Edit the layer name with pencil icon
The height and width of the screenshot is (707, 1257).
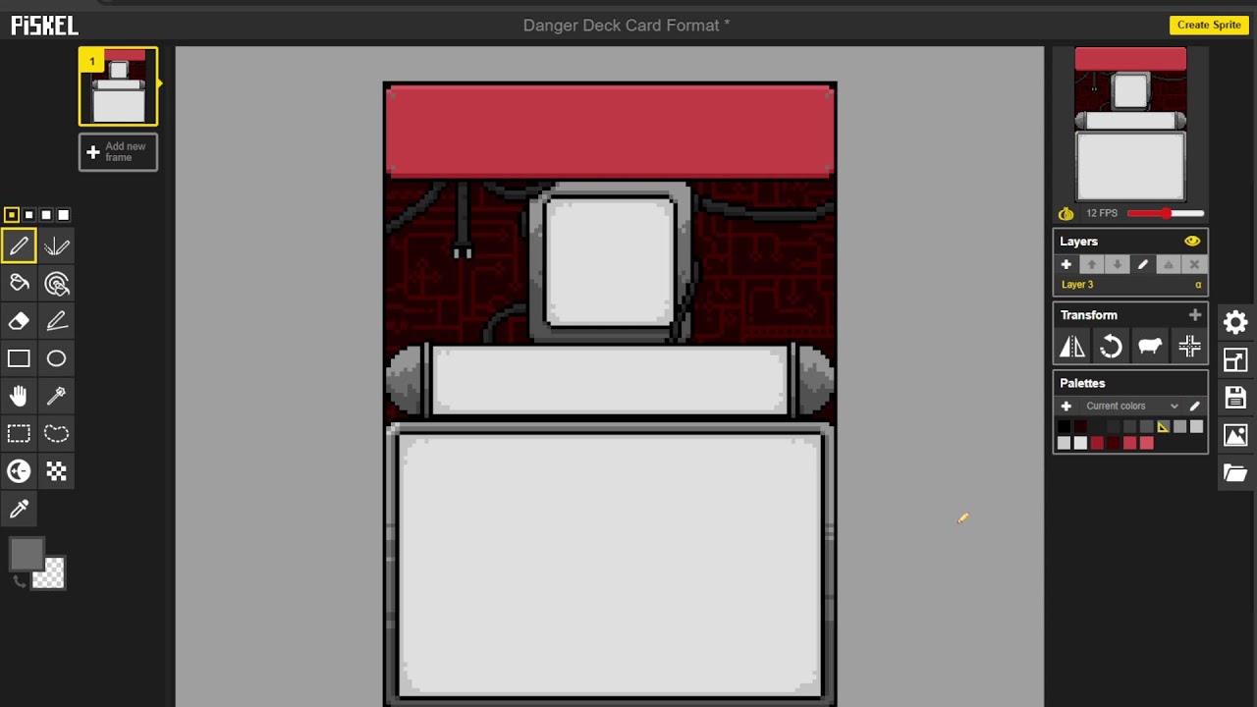[1142, 264]
